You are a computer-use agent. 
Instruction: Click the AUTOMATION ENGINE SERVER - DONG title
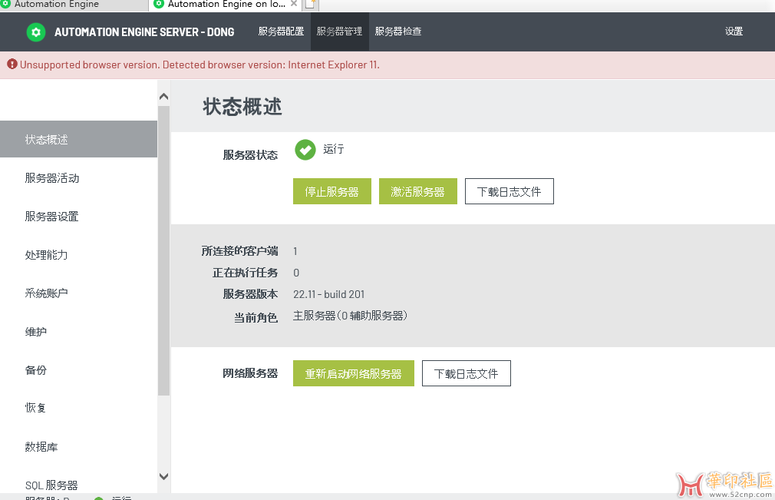pyautogui.click(x=144, y=32)
